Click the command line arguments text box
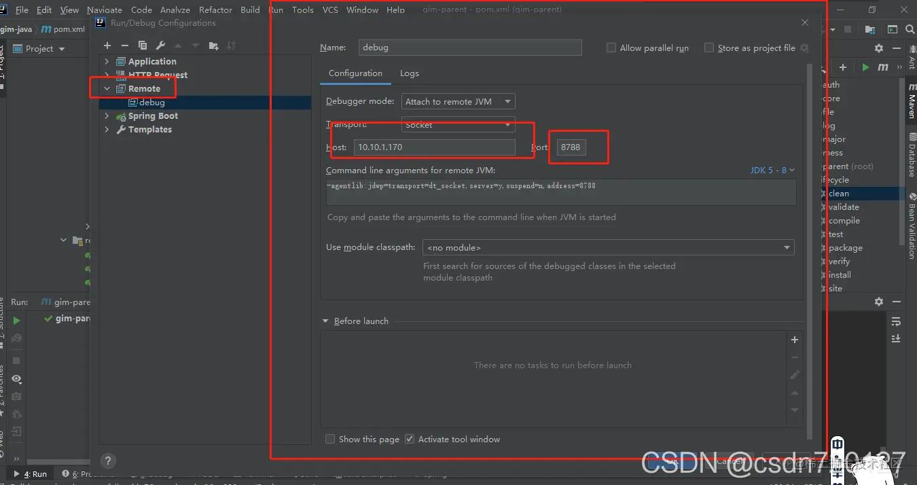This screenshot has width=917, height=485. tap(561, 192)
